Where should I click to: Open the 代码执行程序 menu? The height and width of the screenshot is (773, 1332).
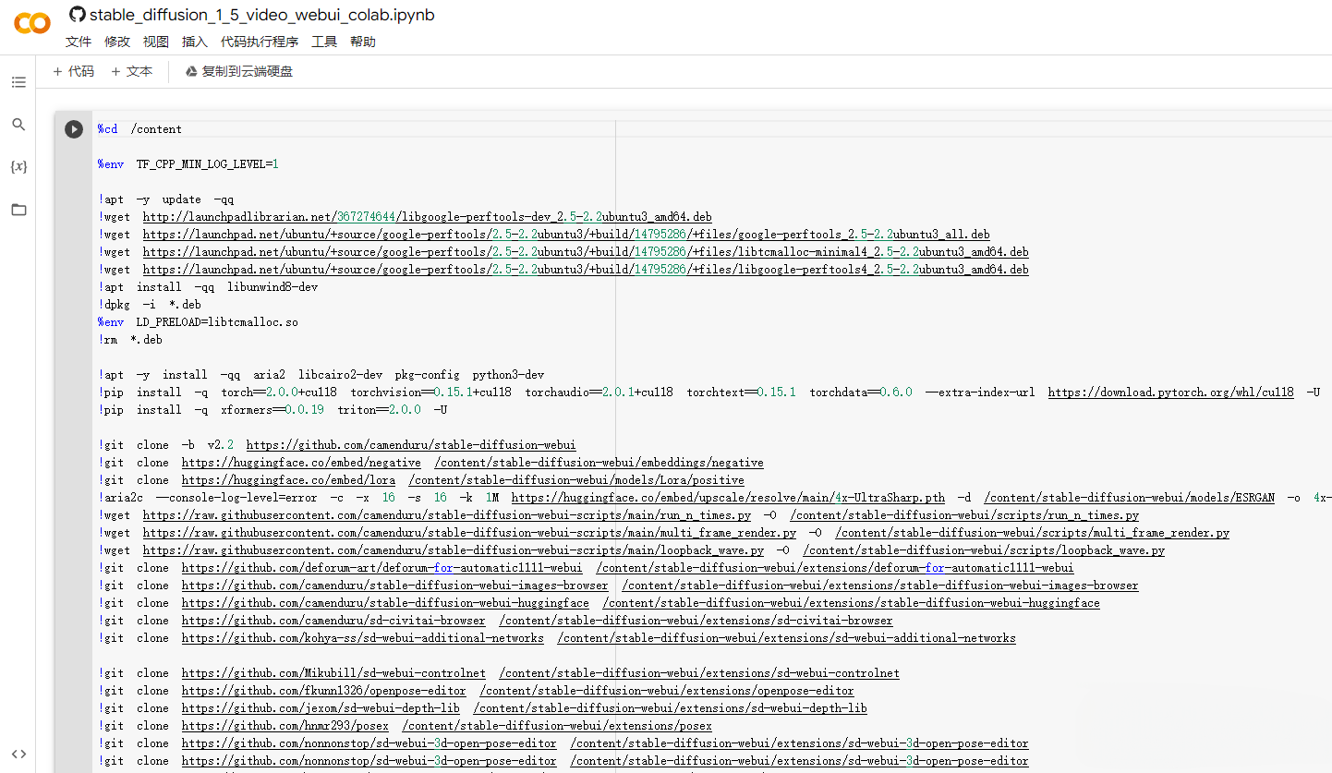[x=260, y=42]
